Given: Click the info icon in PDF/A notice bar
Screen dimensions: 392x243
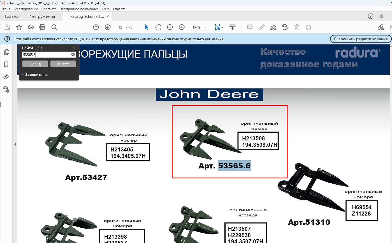Looking at the screenshot, I should tap(7, 39).
